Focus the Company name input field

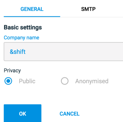63,51
